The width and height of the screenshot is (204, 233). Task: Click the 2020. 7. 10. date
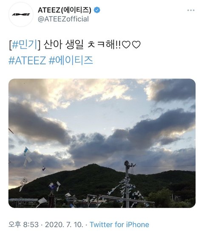(x=64, y=225)
